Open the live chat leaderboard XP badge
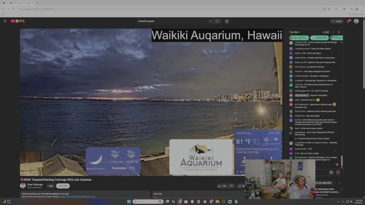 pos(326,32)
